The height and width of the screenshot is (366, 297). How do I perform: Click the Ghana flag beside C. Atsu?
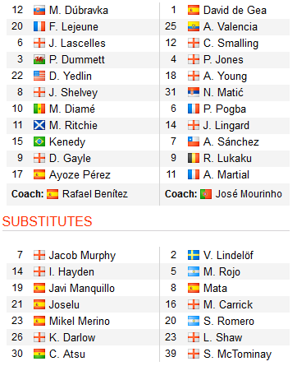coord(39,354)
